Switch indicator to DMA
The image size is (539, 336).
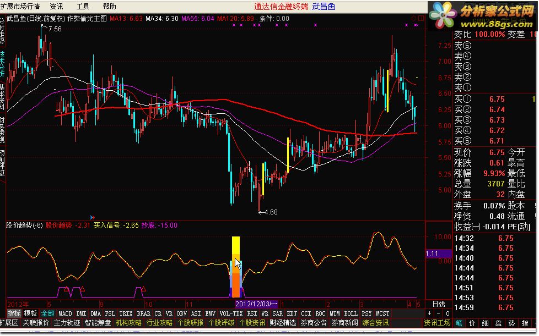point(95,313)
